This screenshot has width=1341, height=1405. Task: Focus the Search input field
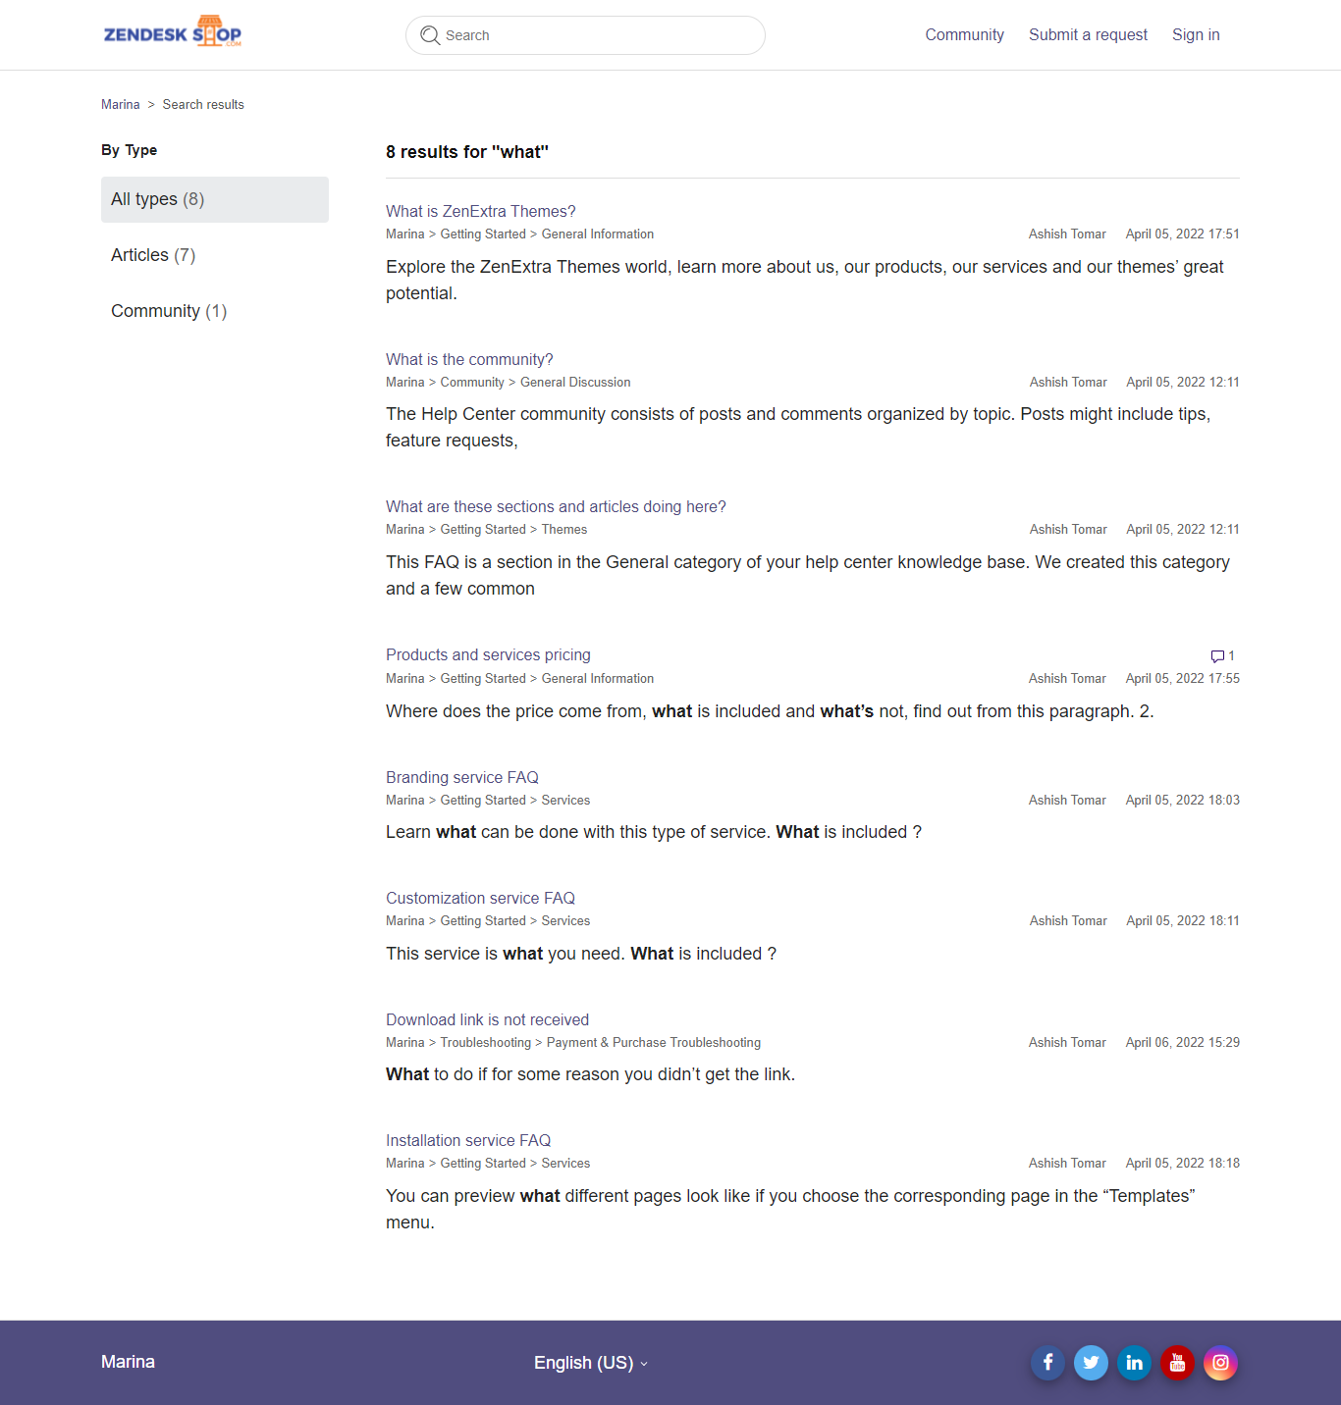pyautogui.click(x=599, y=35)
